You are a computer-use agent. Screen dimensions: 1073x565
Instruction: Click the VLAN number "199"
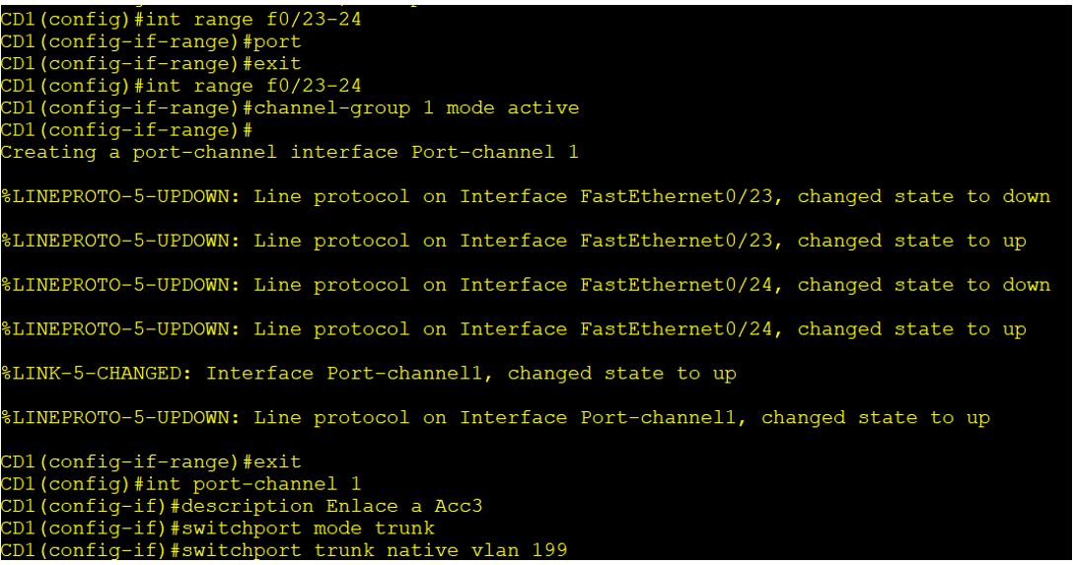click(x=549, y=550)
